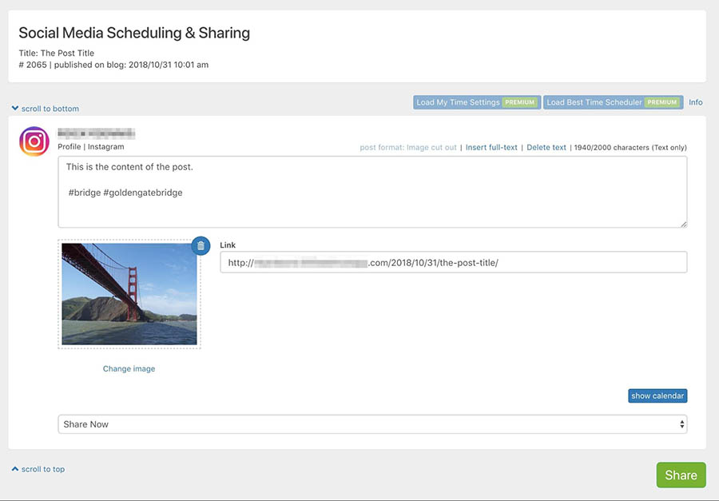Open the Info link
Viewport: 719px width, 501px height.
696,102
